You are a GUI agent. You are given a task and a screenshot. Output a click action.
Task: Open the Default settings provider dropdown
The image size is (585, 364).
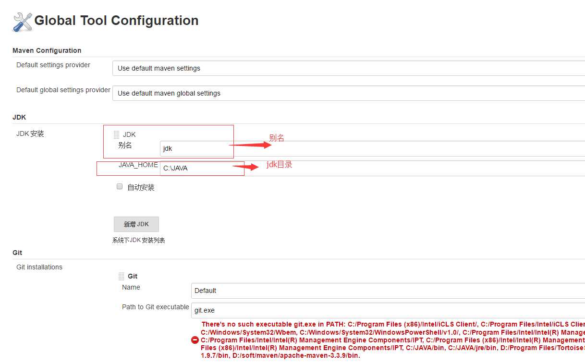[x=348, y=68]
